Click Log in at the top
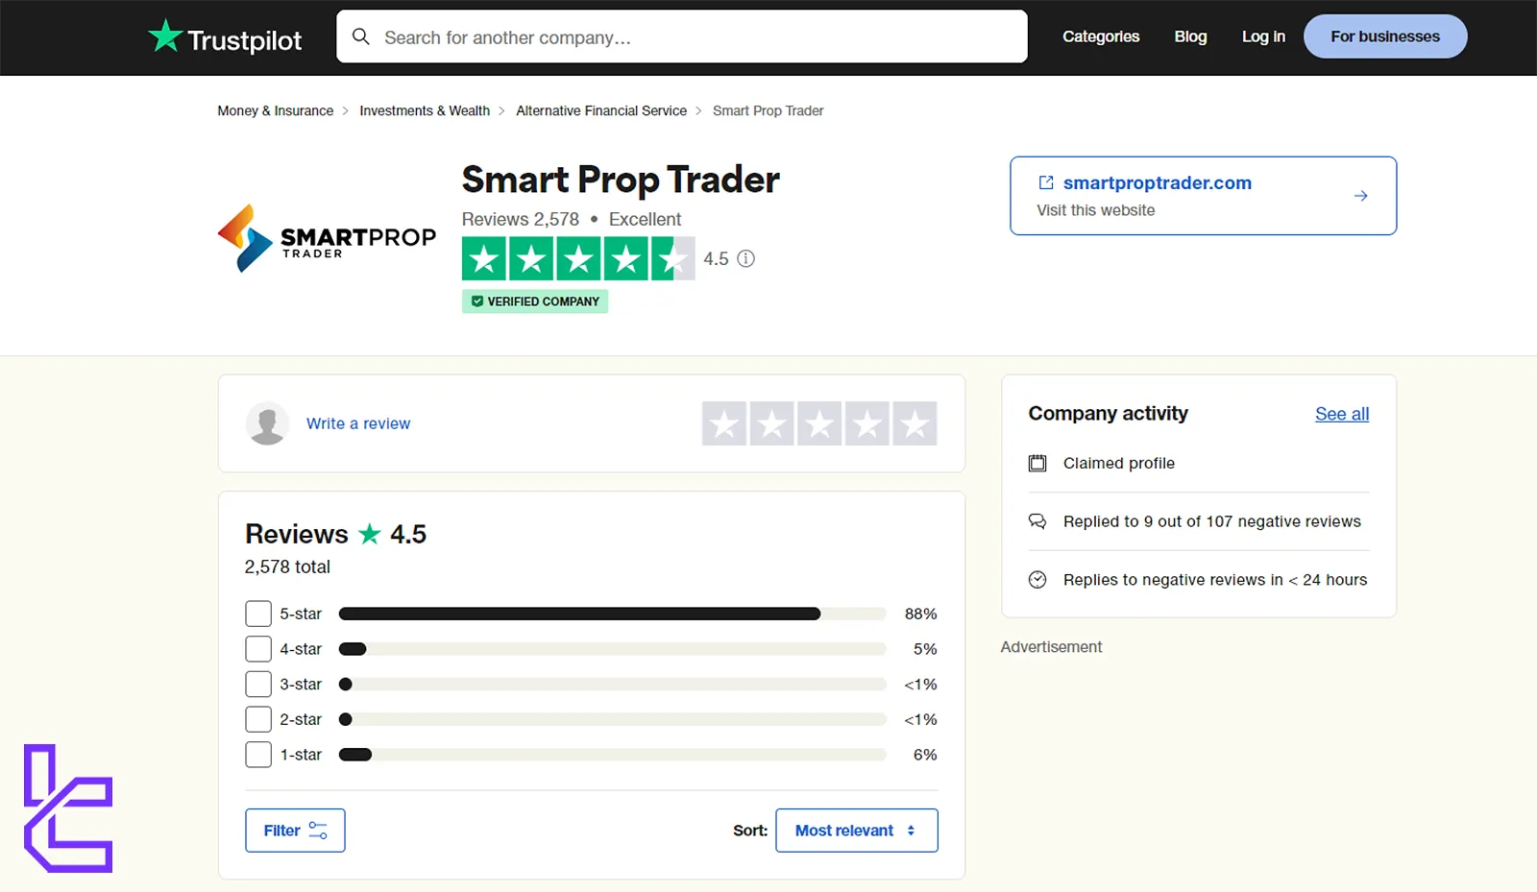This screenshot has width=1537, height=892. [1262, 36]
